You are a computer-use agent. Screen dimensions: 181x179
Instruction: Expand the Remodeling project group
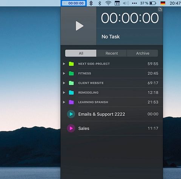(x=64, y=93)
